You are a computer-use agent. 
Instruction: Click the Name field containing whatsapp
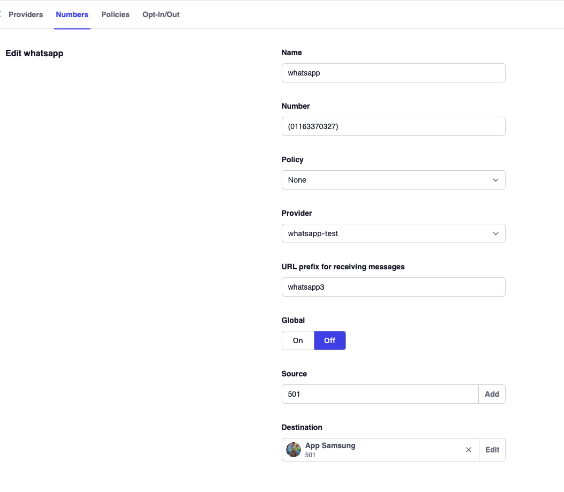[x=394, y=73]
